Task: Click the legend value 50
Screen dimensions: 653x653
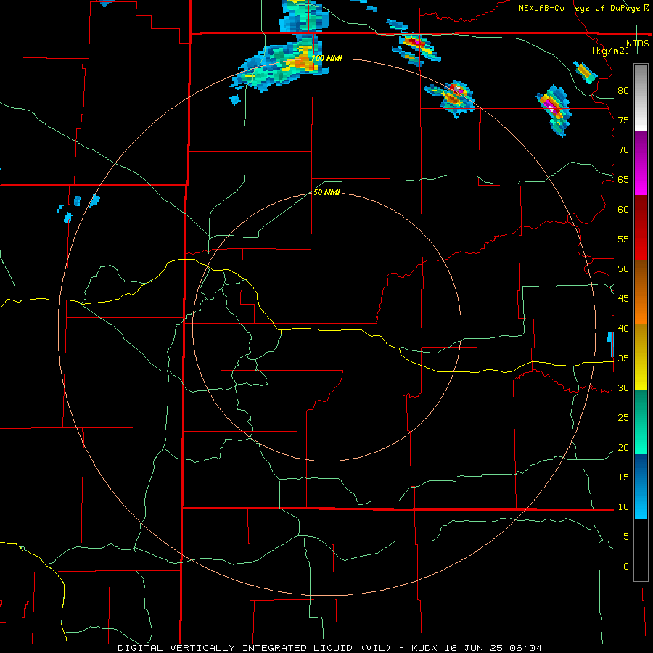Action: (x=623, y=269)
